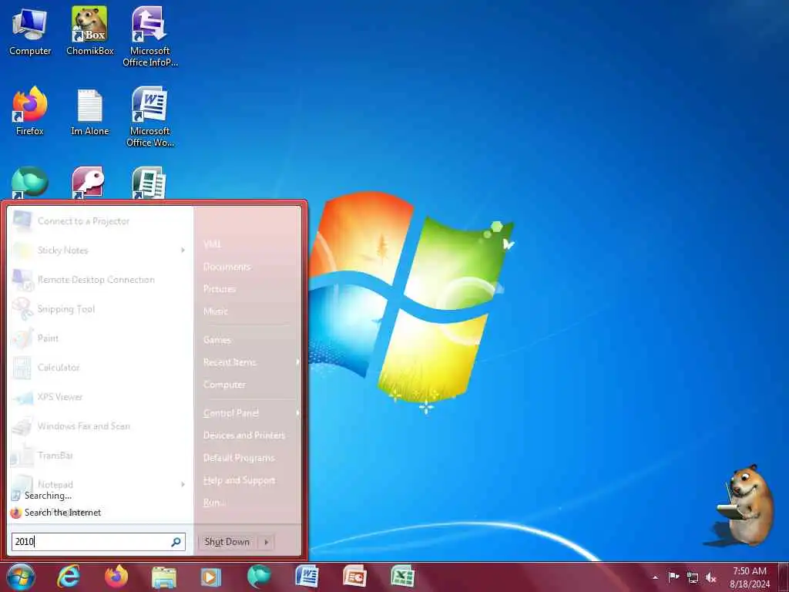This screenshot has height=592, width=789.
Task: Click the Windows Start orb
Action: 21,577
